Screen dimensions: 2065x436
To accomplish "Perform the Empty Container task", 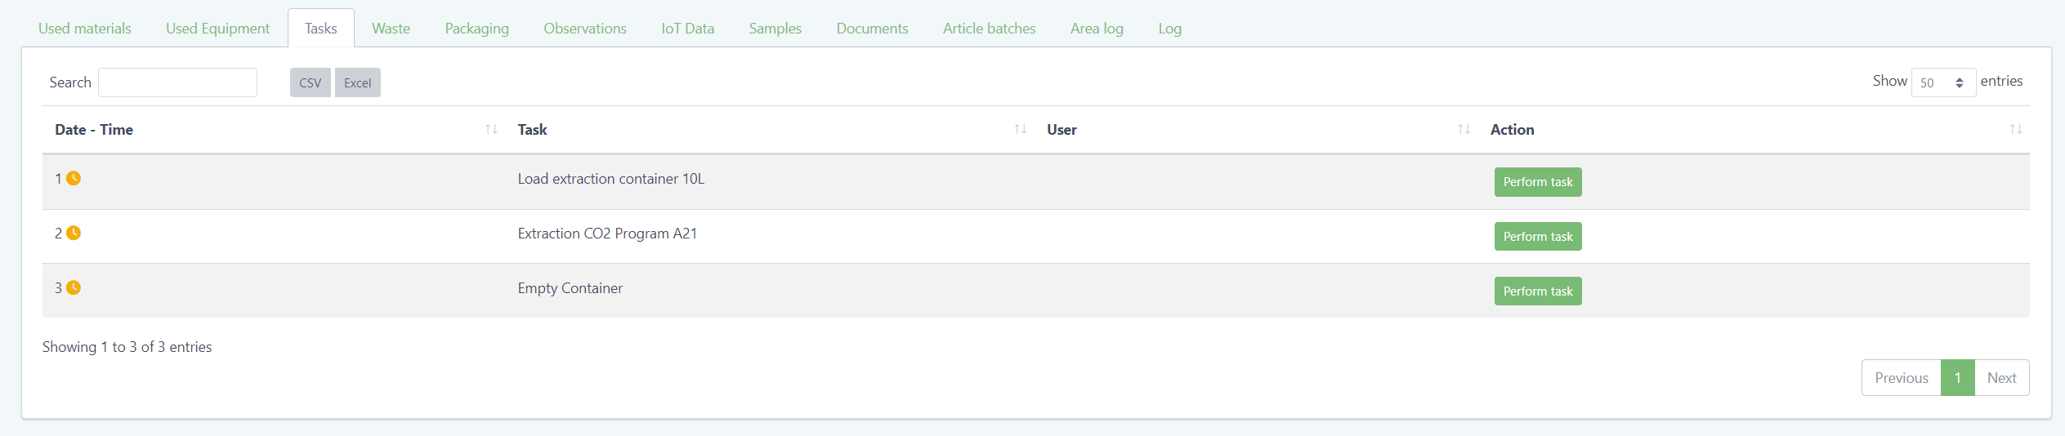I will pyautogui.click(x=1537, y=291).
